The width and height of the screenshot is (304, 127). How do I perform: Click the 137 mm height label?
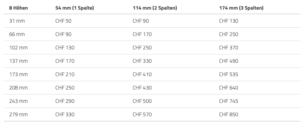point(19,61)
